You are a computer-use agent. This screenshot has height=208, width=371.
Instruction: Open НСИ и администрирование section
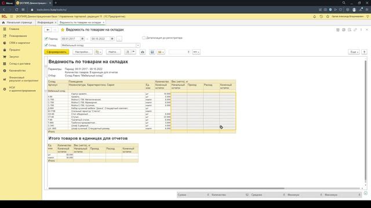pos(22,89)
